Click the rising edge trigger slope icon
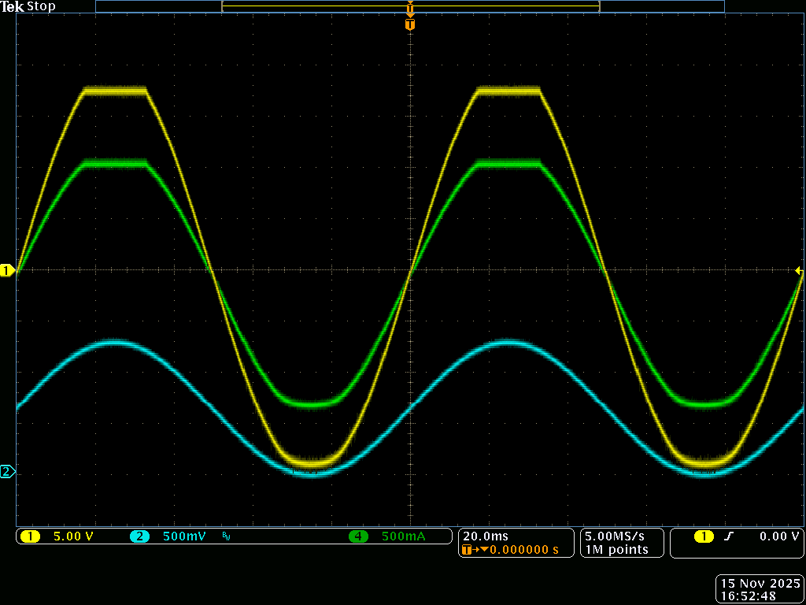806x605 pixels. [x=729, y=536]
